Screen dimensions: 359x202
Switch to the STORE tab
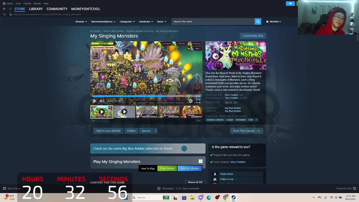click(20, 9)
